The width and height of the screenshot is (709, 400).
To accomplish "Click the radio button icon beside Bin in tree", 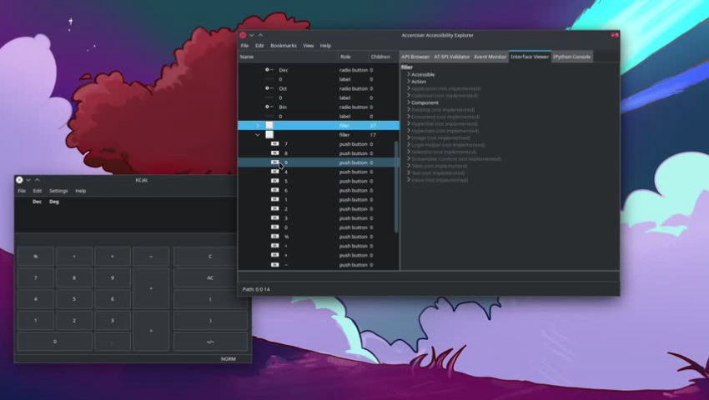I will [269, 107].
